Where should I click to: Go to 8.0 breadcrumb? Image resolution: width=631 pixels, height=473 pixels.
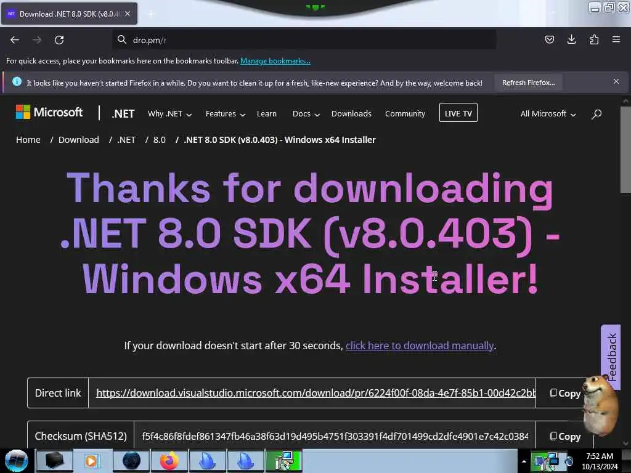coord(160,140)
